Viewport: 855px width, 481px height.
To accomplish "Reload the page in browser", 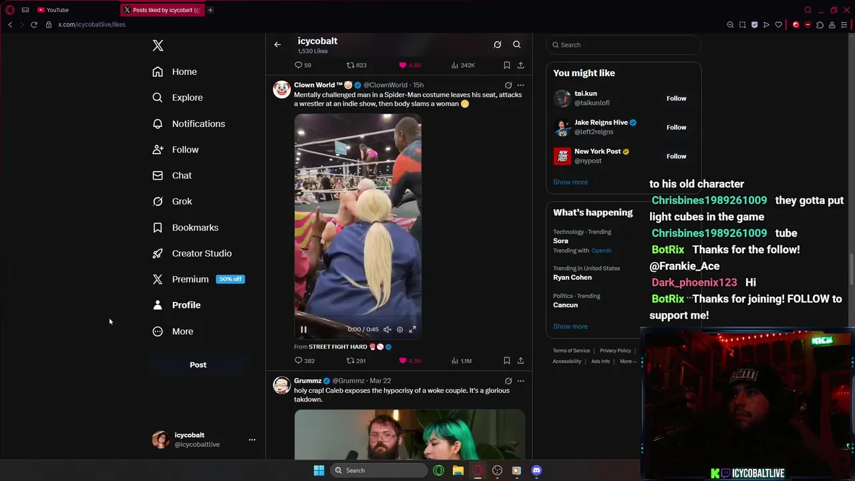I will (x=33, y=25).
